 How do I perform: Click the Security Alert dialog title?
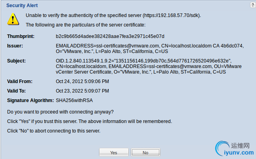click(22, 6)
